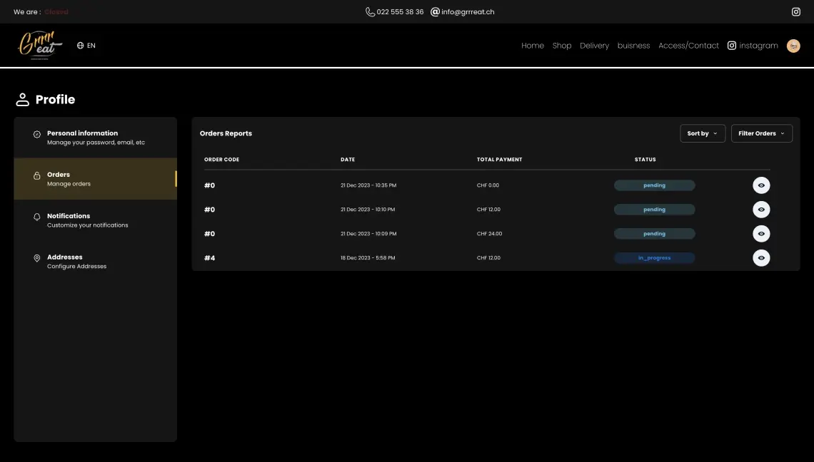Open Instagram text link in navigation

(x=758, y=46)
